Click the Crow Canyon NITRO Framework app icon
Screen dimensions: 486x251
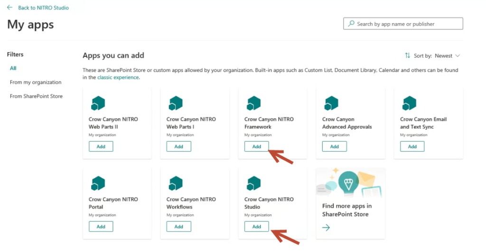tap(253, 103)
